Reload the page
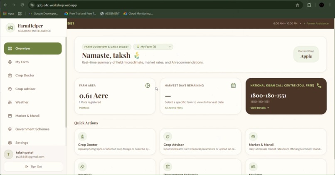335x175 pixels. (22, 5)
